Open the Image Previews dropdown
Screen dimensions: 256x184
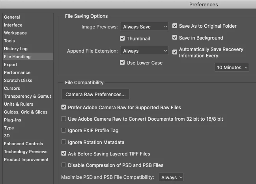(144, 27)
